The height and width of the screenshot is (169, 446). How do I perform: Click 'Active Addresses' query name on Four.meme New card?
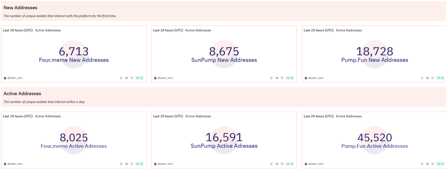[48, 30]
